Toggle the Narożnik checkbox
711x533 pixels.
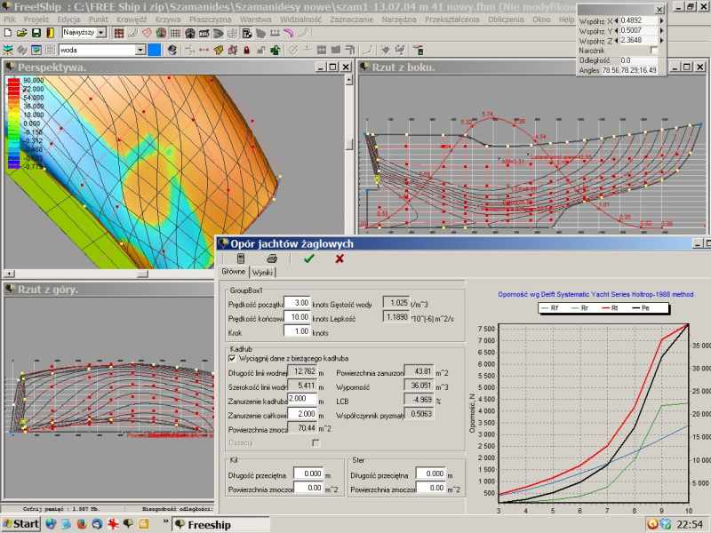pos(654,51)
